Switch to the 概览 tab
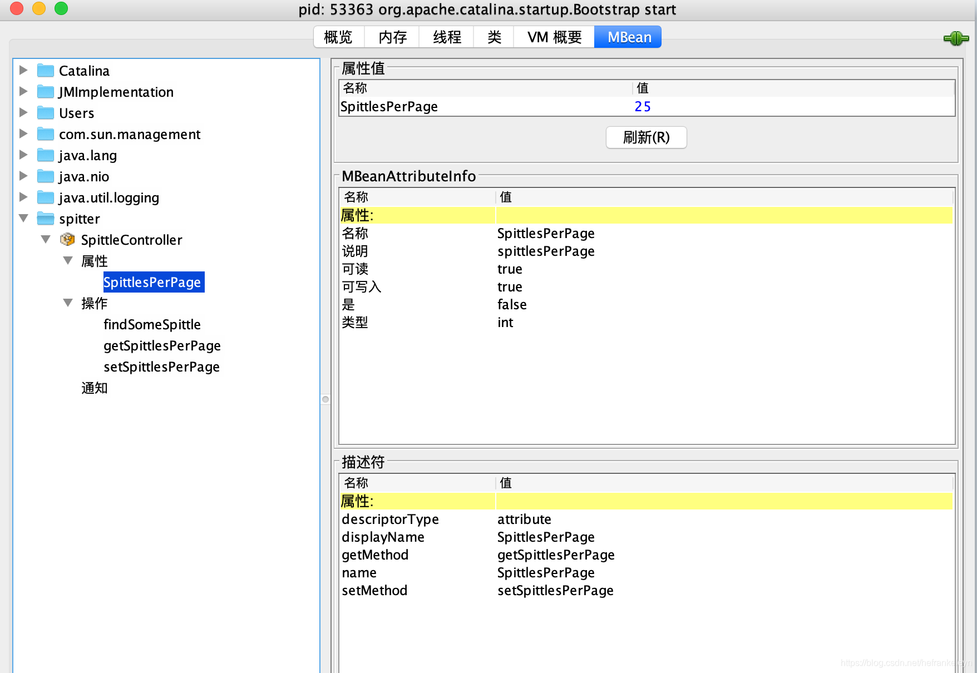The width and height of the screenshot is (977, 673). coord(338,37)
